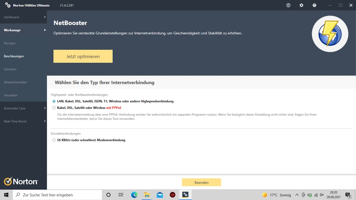
Task: Select LAN, Kabel, DSL highspeed connection option
Action: coord(54,101)
